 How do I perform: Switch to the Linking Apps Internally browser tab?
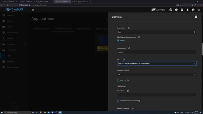click(80, 2)
